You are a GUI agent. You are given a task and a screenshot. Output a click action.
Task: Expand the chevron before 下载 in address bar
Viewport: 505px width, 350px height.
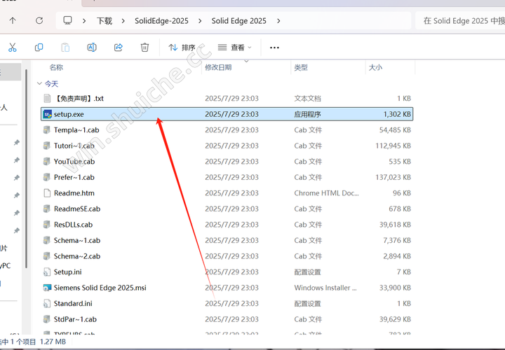coord(84,21)
